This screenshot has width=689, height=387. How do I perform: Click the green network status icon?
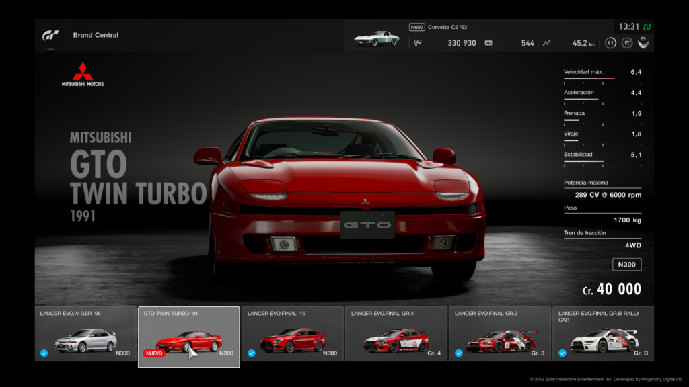coord(647,27)
